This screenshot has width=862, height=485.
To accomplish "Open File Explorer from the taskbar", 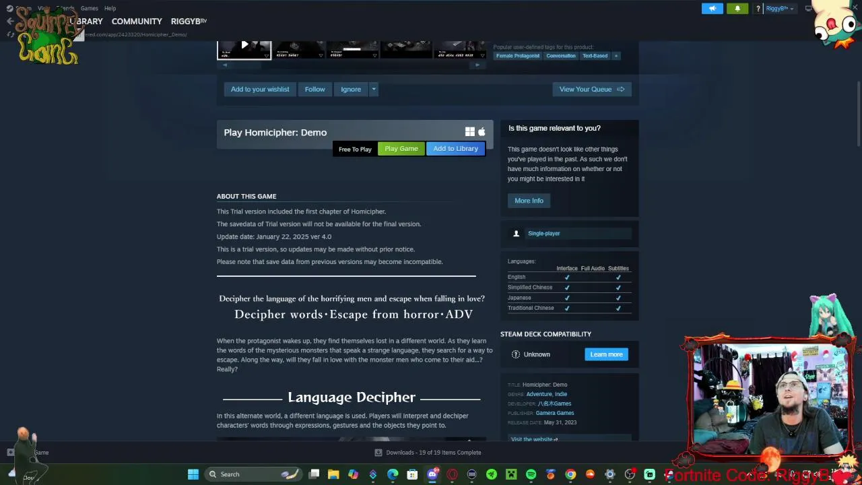I will [333, 474].
